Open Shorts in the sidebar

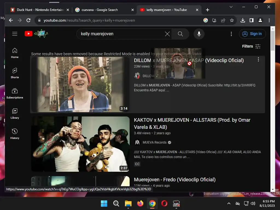(x=15, y=73)
